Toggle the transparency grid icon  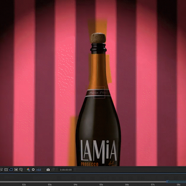[x=6, y=170]
